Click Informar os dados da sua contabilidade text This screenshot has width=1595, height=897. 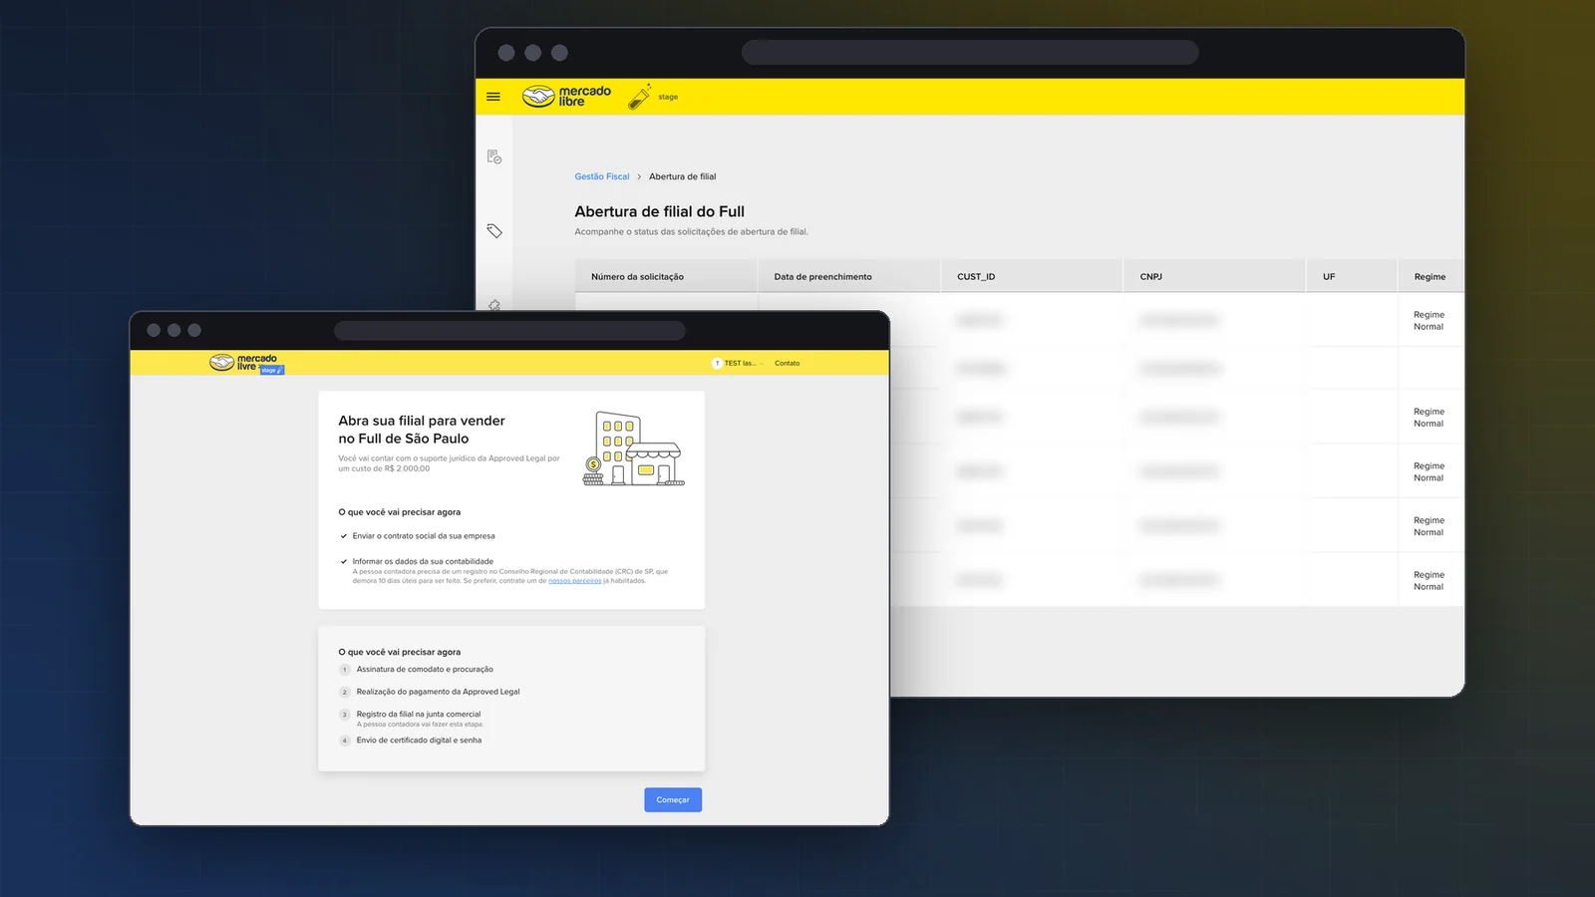click(423, 561)
